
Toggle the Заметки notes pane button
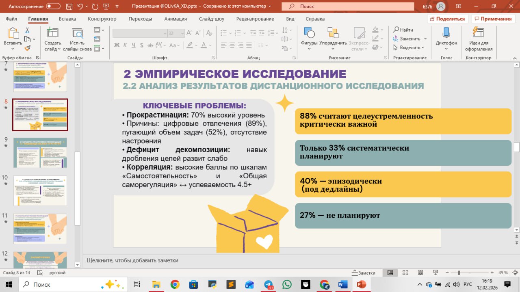point(364,273)
